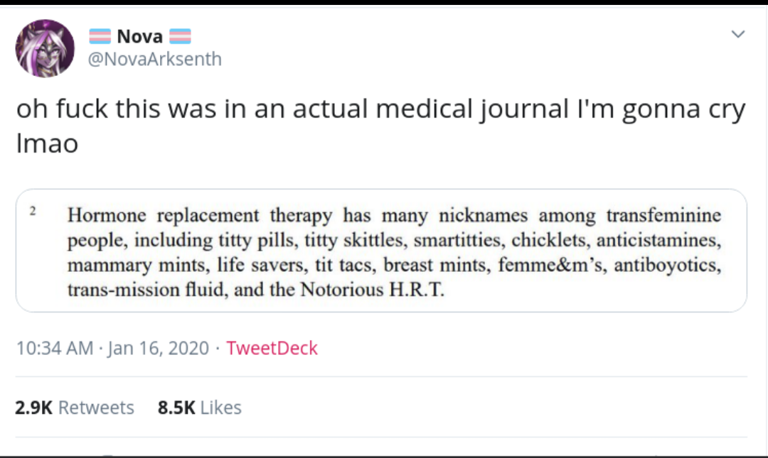
Task: Select the tweet text about medical journal
Action: (381, 126)
